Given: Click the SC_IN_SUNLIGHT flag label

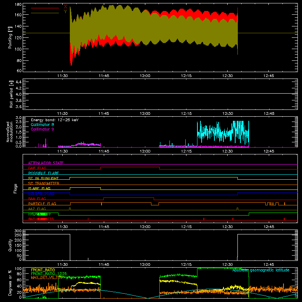Looking at the screenshot, I should point(43,178).
